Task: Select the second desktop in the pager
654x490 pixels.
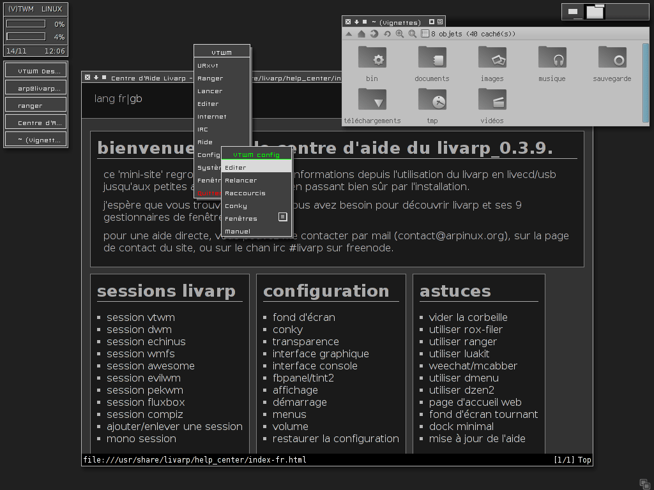Action: (595, 11)
